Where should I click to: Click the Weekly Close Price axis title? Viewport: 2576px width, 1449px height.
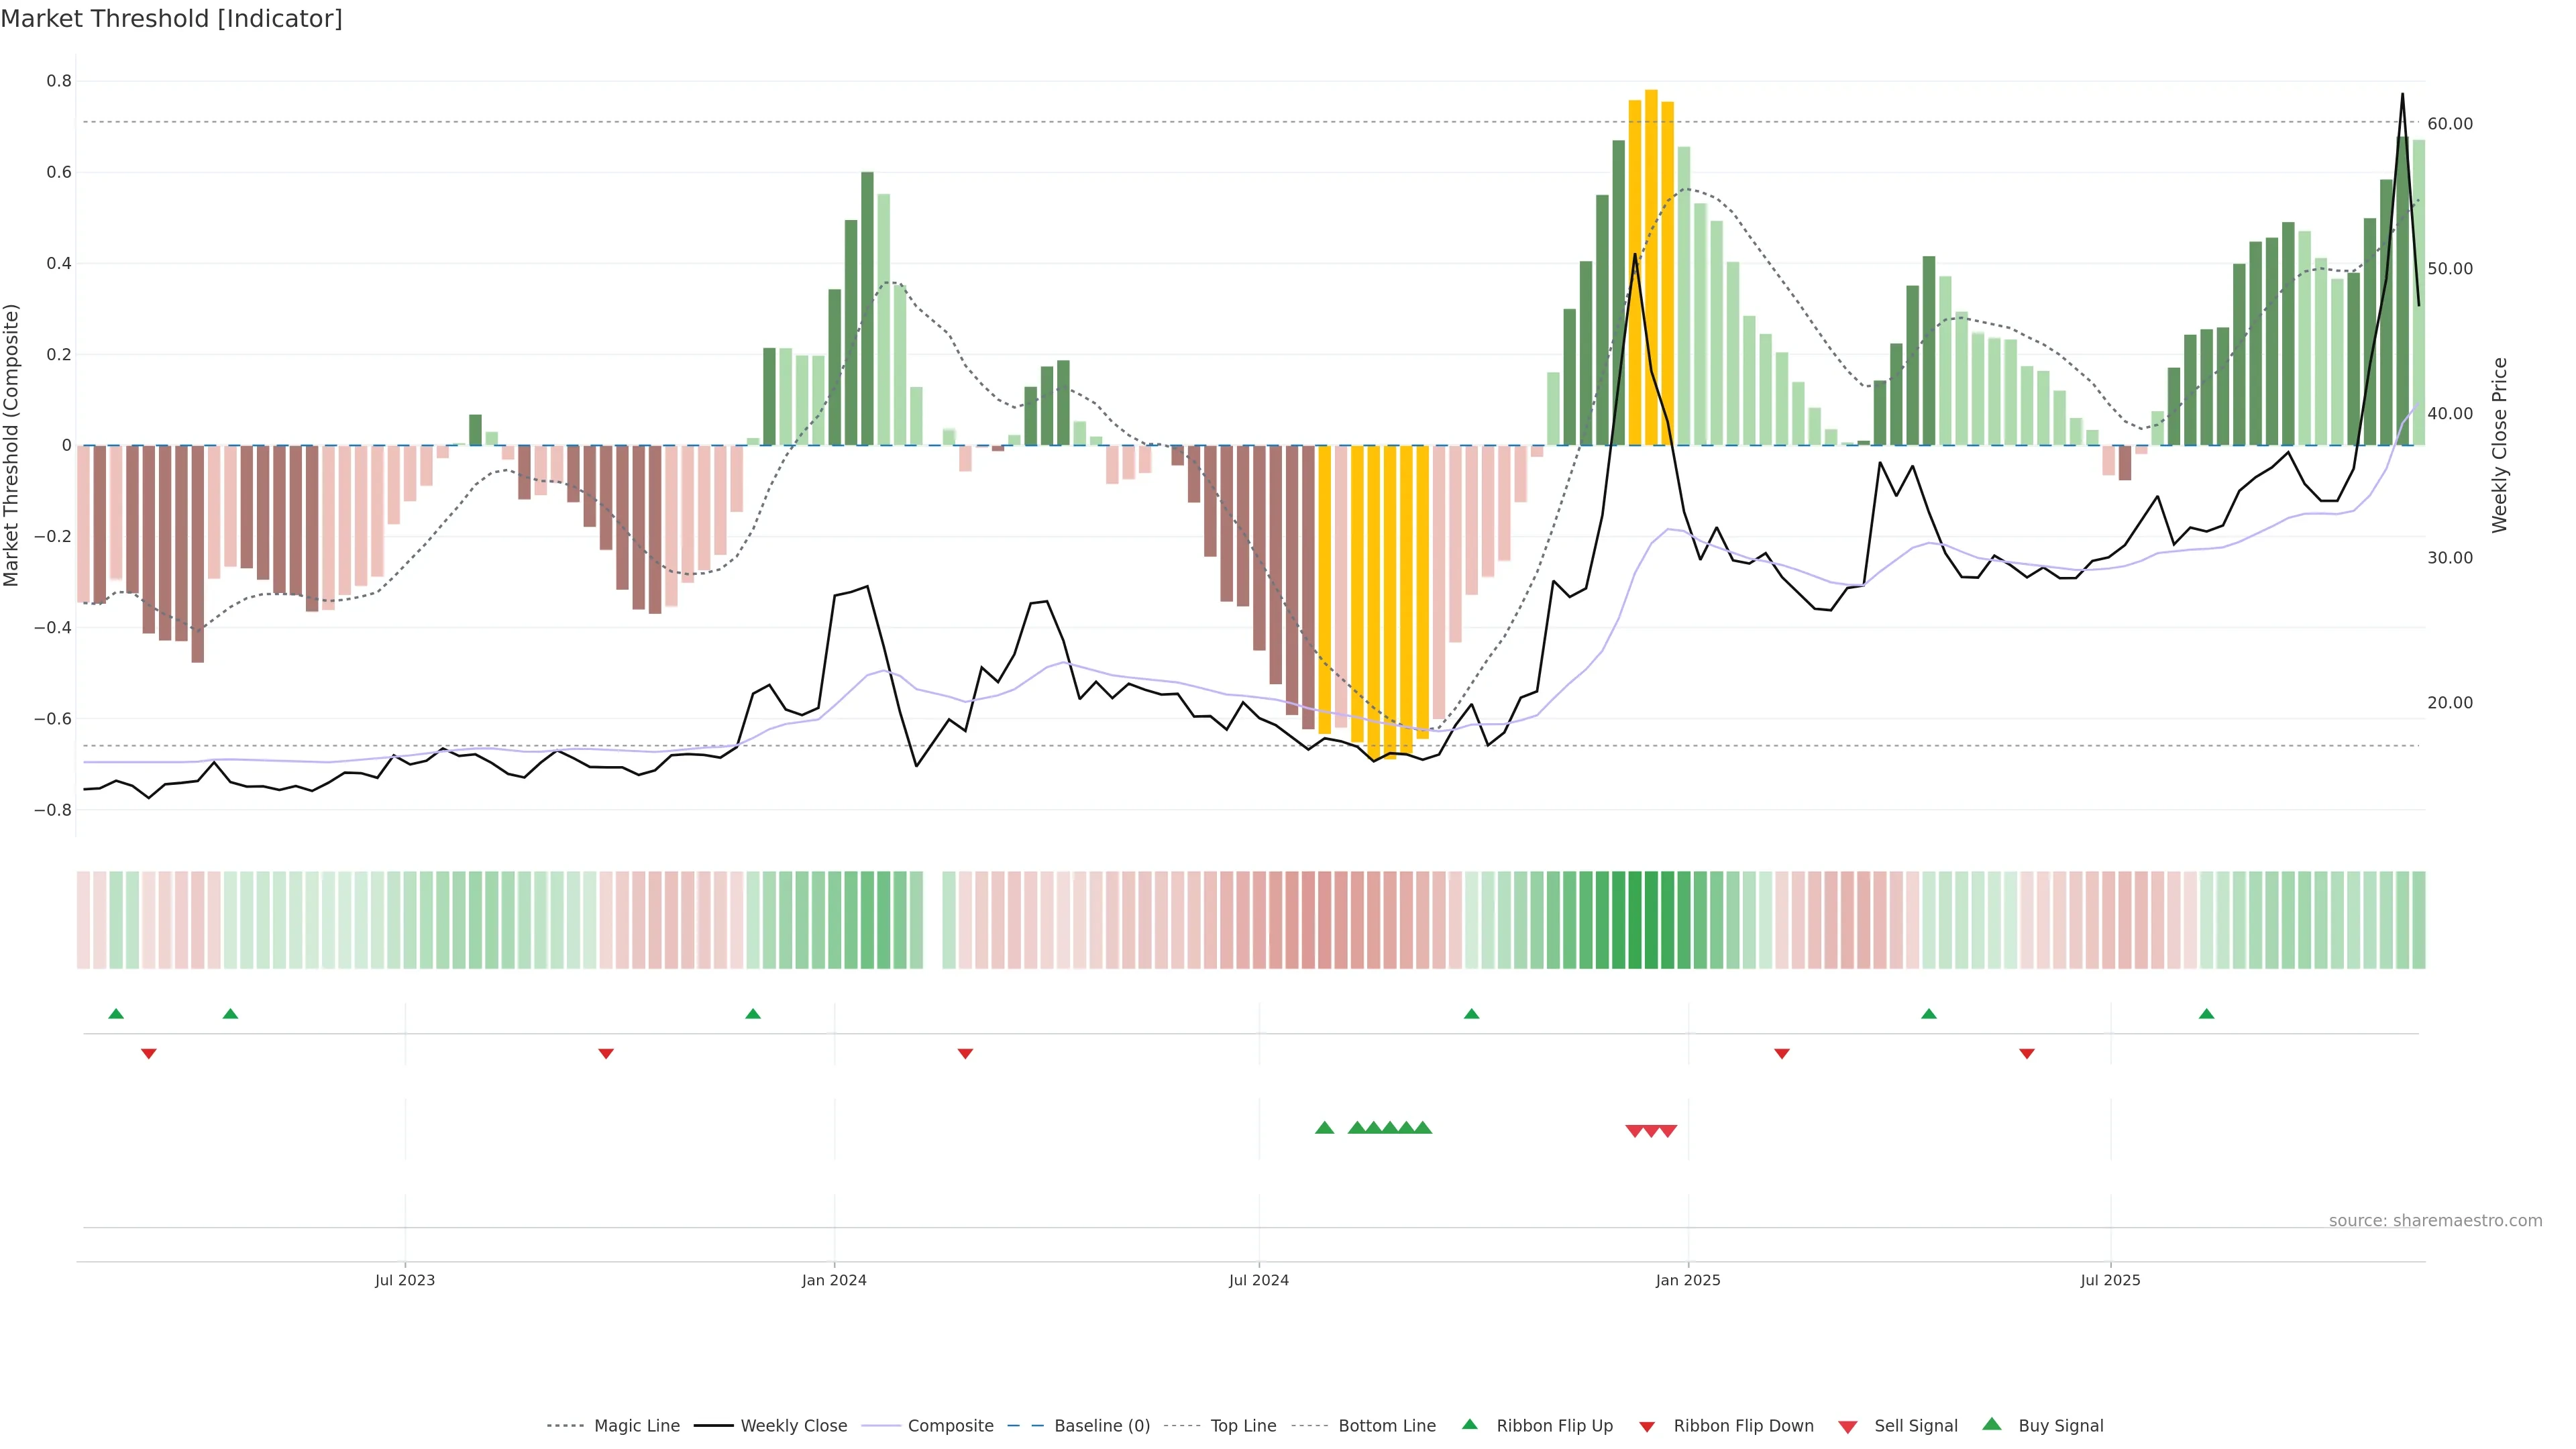(2500, 445)
